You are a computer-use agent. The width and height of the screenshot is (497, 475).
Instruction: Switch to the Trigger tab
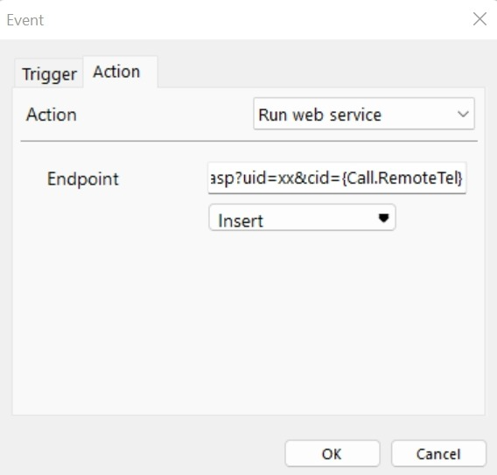pos(49,73)
